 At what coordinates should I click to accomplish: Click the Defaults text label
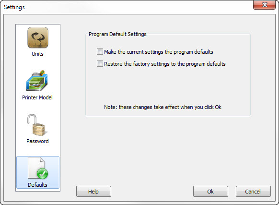tap(37, 185)
